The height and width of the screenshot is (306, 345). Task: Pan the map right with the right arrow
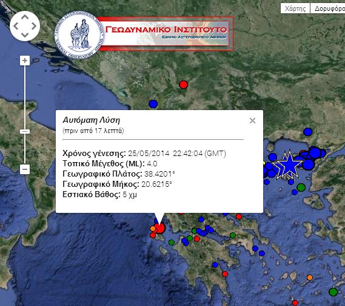(x=34, y=26)
